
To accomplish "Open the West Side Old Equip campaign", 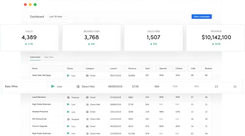I will click(41, 75).
